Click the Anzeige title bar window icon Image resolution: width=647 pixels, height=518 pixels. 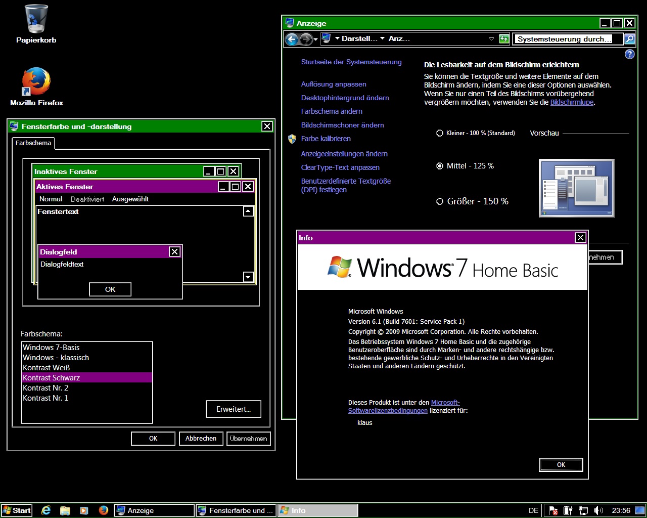tap(290, 23)
